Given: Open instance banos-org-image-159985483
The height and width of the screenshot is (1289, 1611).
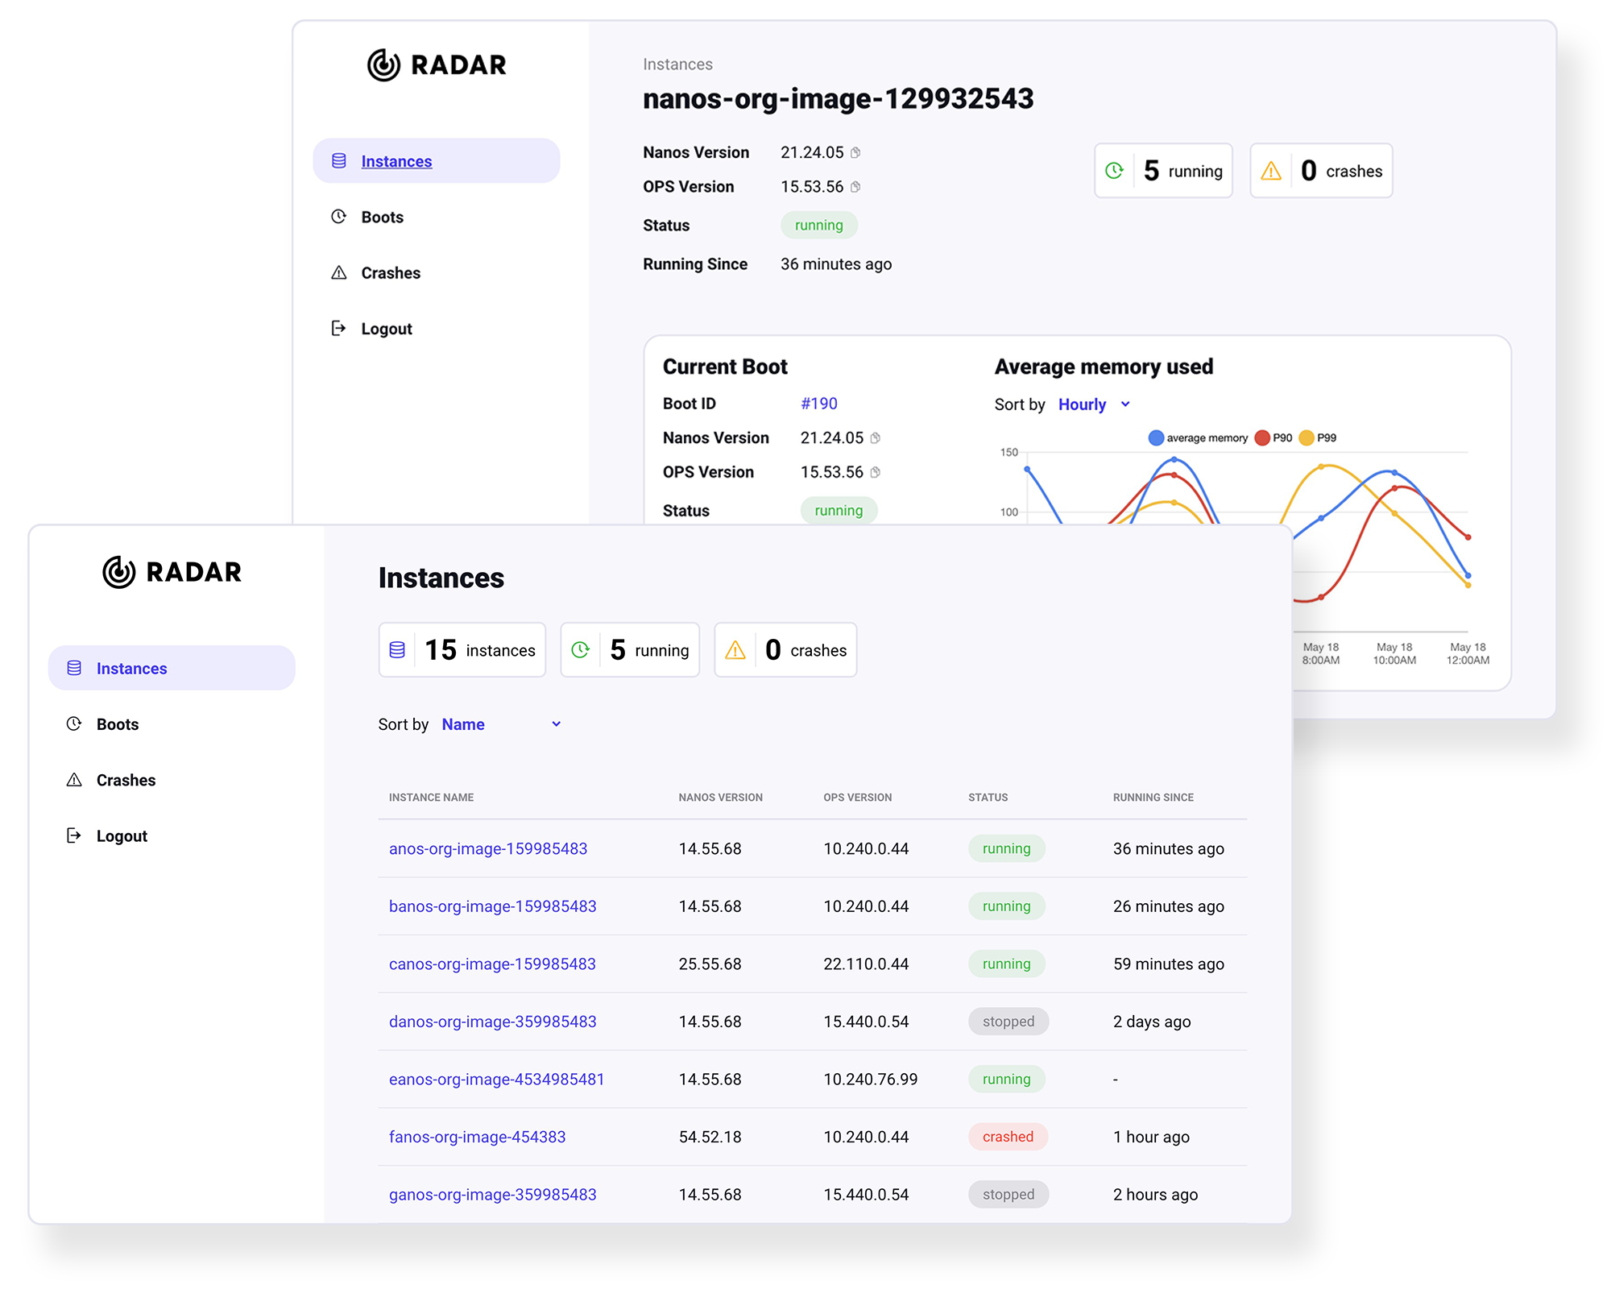Looking at the screenshot, I should pos(493,906).
